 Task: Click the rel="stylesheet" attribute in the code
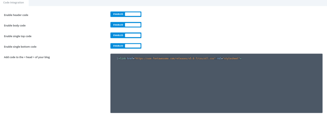tap(228, 59)
